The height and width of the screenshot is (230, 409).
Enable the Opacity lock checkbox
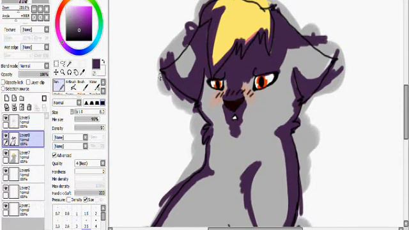click(3, 82)
